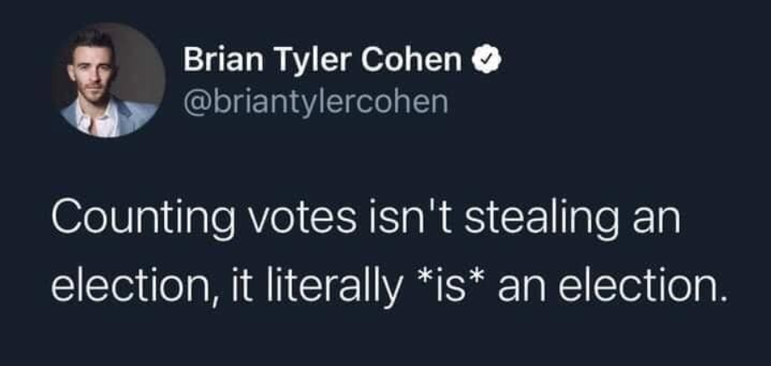The image size is (771, 366).
Task: Click the display name Brian Tyler Cohen
Action: 323,61
